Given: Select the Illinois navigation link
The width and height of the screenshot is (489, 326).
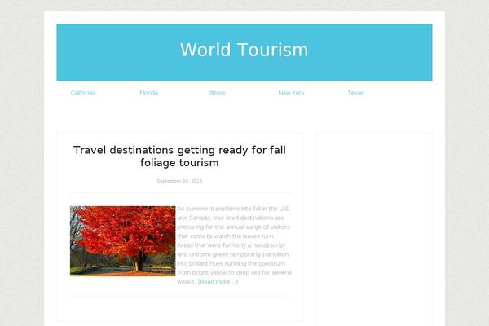Looking at the screenshot, I should coord(218,93).
